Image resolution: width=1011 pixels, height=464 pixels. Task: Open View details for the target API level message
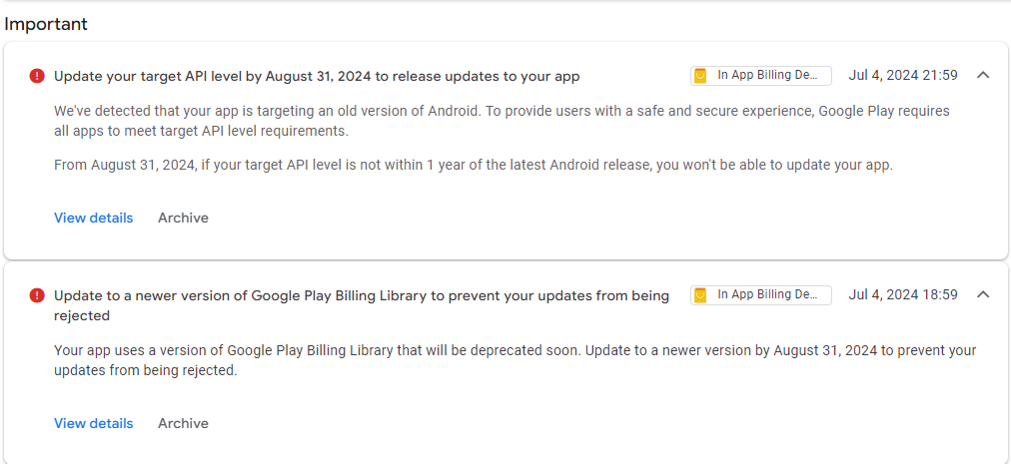(x=93, y=218)
